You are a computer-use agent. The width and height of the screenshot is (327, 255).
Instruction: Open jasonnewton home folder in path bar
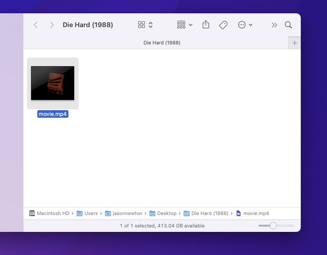click(123, 213)
